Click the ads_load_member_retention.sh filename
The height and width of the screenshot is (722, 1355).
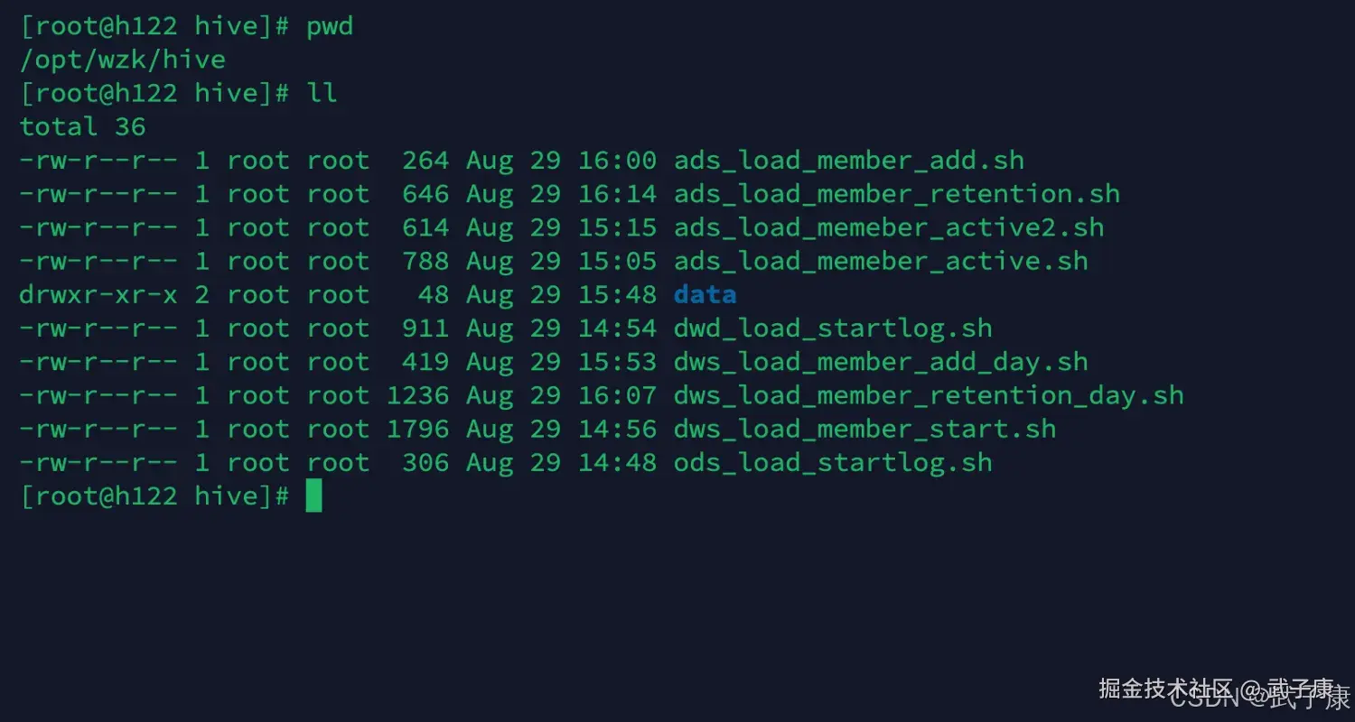pyautogui.click(x=896, y=194)
